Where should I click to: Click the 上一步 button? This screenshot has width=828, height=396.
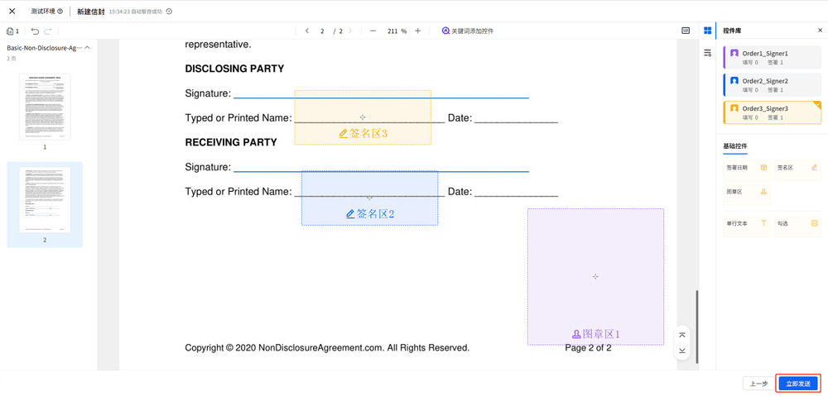758,384
